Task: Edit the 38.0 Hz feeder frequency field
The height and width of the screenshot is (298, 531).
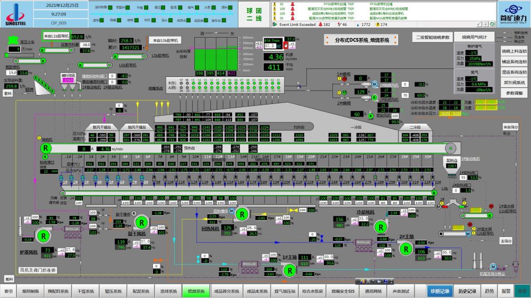Action: (x=86, y=45)
